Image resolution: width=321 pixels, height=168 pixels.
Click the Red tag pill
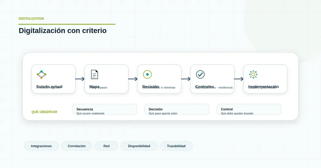[x=106, y=146]
